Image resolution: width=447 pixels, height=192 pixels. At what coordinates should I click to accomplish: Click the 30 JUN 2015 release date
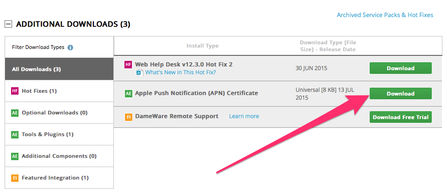coord(311,68)
